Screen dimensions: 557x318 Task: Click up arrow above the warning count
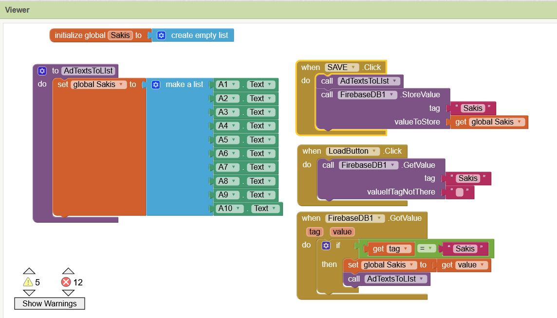pos(29,271)
